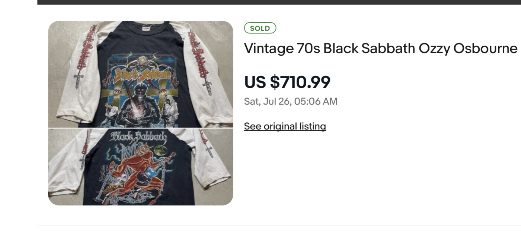Open the front-of-shirt photo in the thumbnail
521x243 pixels.
coord(140,74)
